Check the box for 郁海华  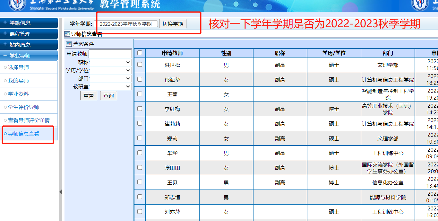click(140, 79)
